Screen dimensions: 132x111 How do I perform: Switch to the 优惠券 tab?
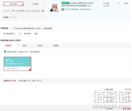pyautogui.click(x=8, y=46)
